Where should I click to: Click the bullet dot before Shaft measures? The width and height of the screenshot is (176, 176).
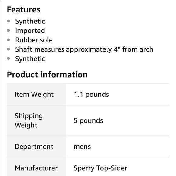8,49
